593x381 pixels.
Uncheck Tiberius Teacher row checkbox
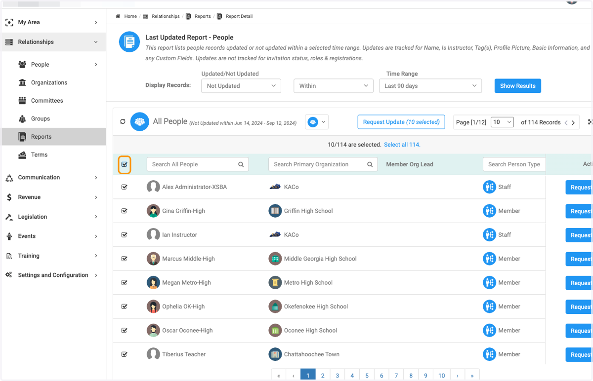[x=125, y=354]
